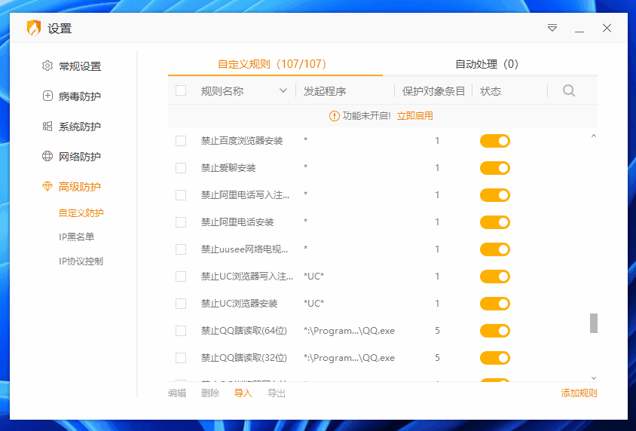
Task: Select rule name 禁止爱聊安装
Action: coord(228,168)
